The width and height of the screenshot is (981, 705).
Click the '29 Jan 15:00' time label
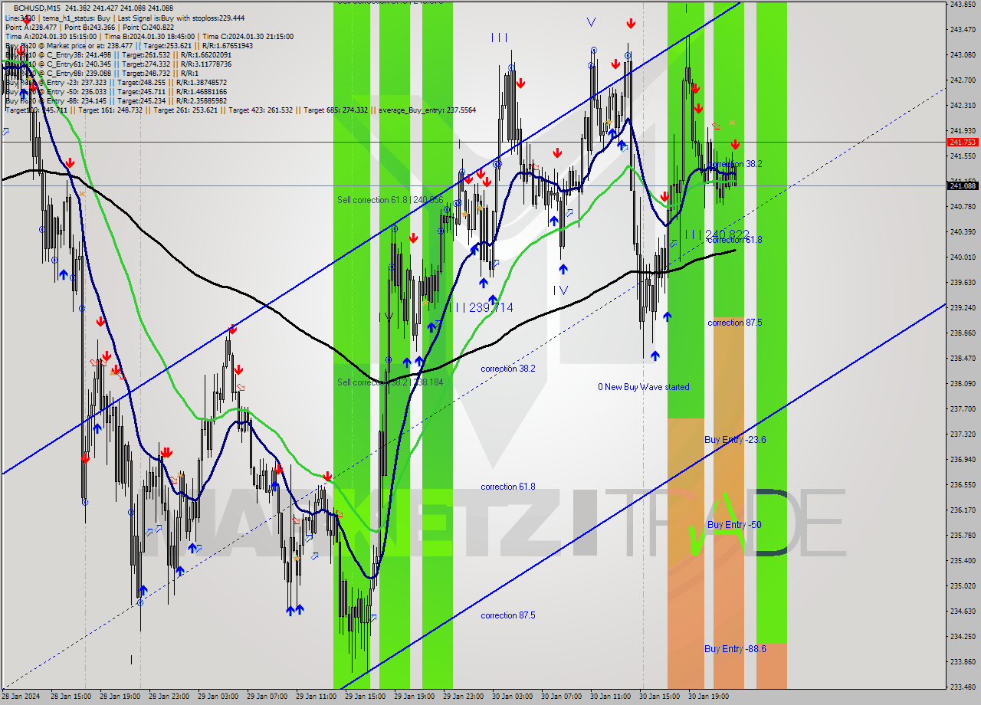click(366, 697)
